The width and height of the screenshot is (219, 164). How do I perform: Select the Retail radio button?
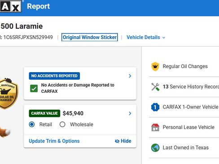tap(32, 124)
